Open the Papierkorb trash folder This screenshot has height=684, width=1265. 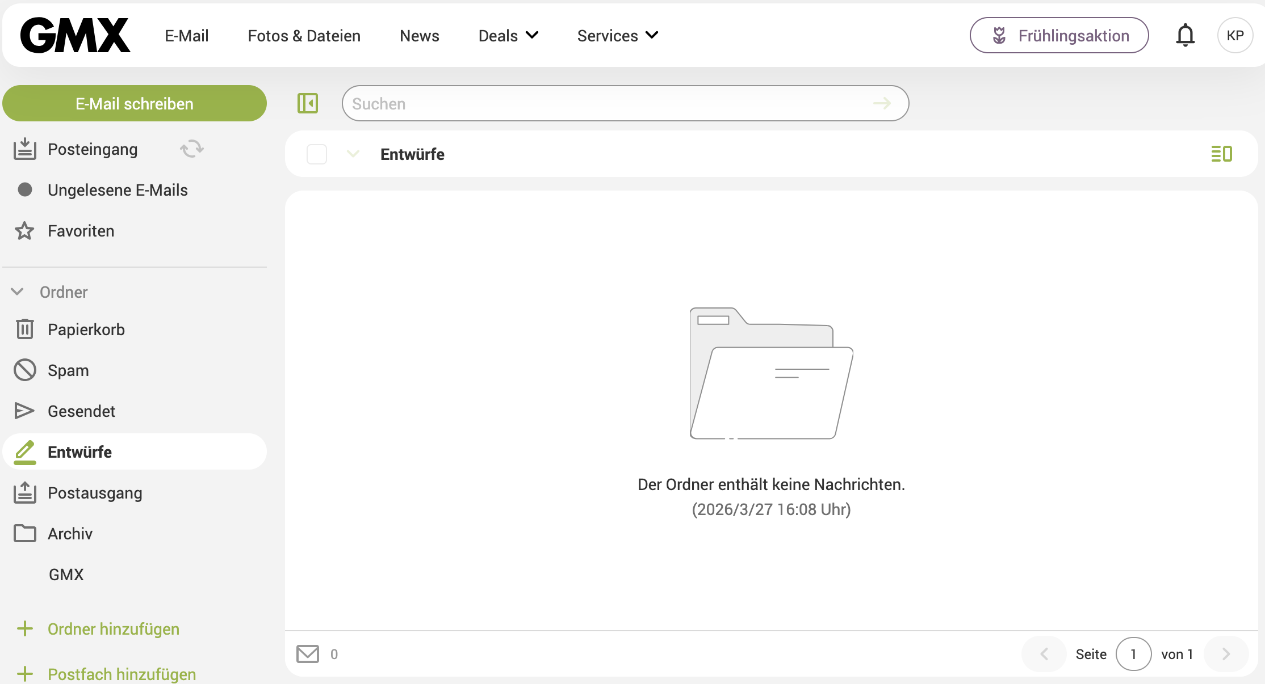(86, 329)
